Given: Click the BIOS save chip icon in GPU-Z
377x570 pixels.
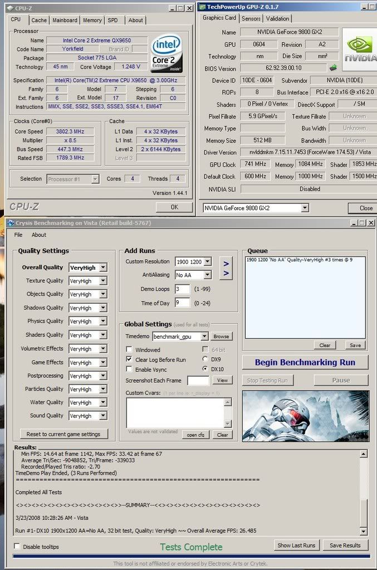Looking at the screenshot, I should tap(333, 67).
